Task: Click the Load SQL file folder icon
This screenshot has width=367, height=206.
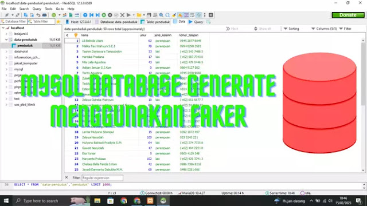Action: [139, 15]
